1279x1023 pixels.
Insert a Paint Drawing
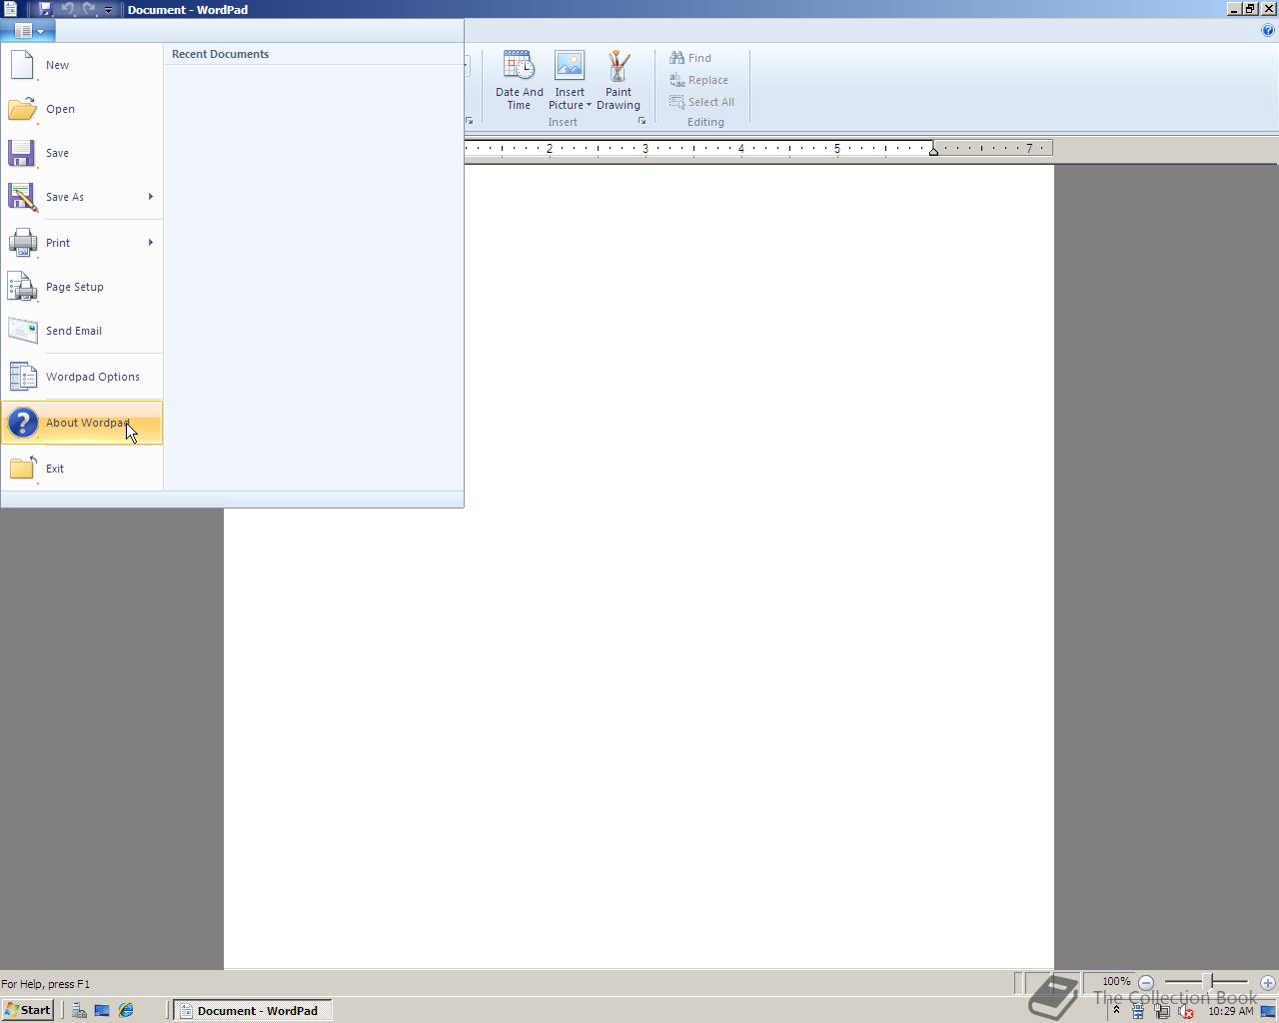click(619, 80)
